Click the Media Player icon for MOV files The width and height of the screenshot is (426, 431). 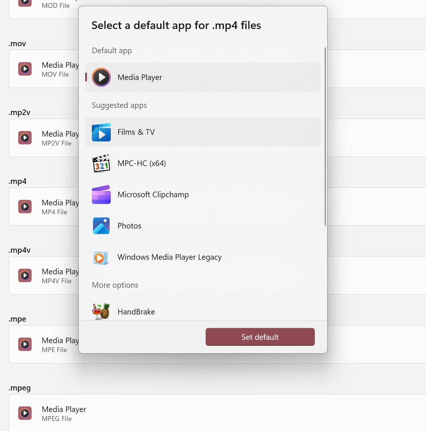[25, 69]
